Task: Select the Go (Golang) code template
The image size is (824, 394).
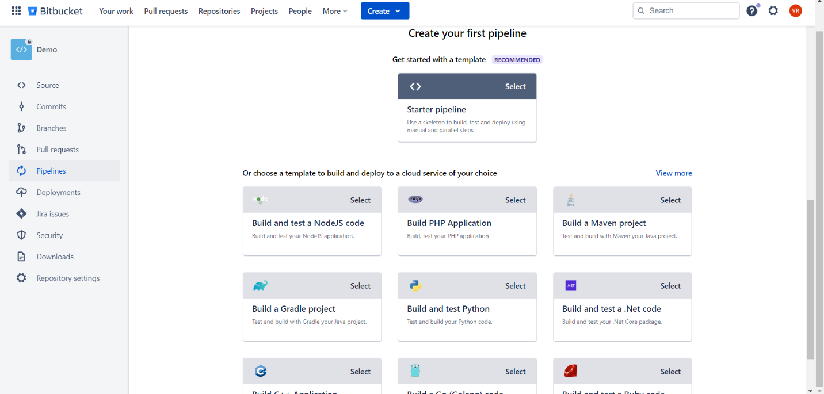Action: tap(516, 372)
